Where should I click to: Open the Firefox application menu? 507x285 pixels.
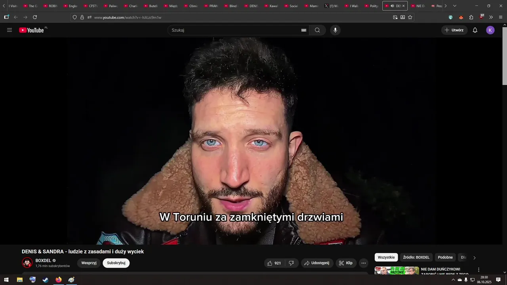pyautogui.click(x=501, y=17)
